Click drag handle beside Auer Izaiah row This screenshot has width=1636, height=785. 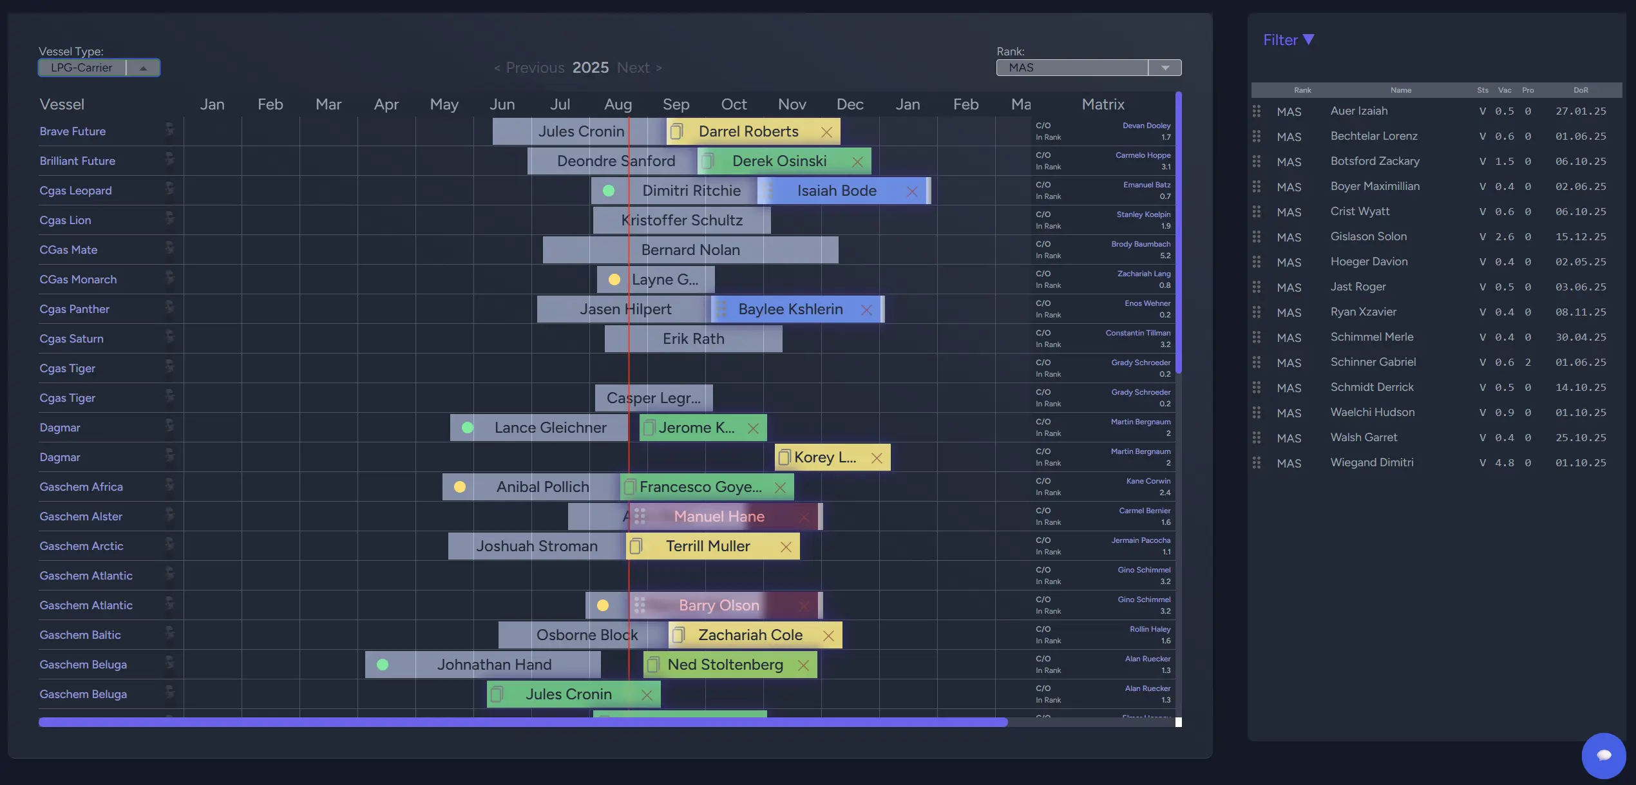pyautogui.click(x=1256, y=111)
